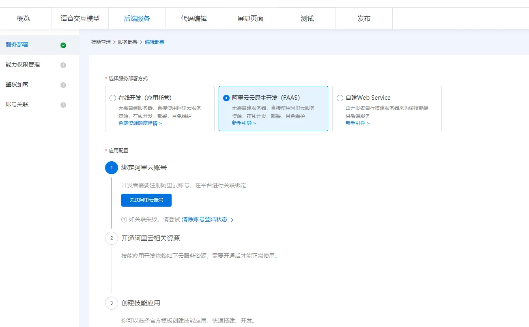Select the 后端服务 tab
Screen dimensions: 529x327
tap(137, 19)
